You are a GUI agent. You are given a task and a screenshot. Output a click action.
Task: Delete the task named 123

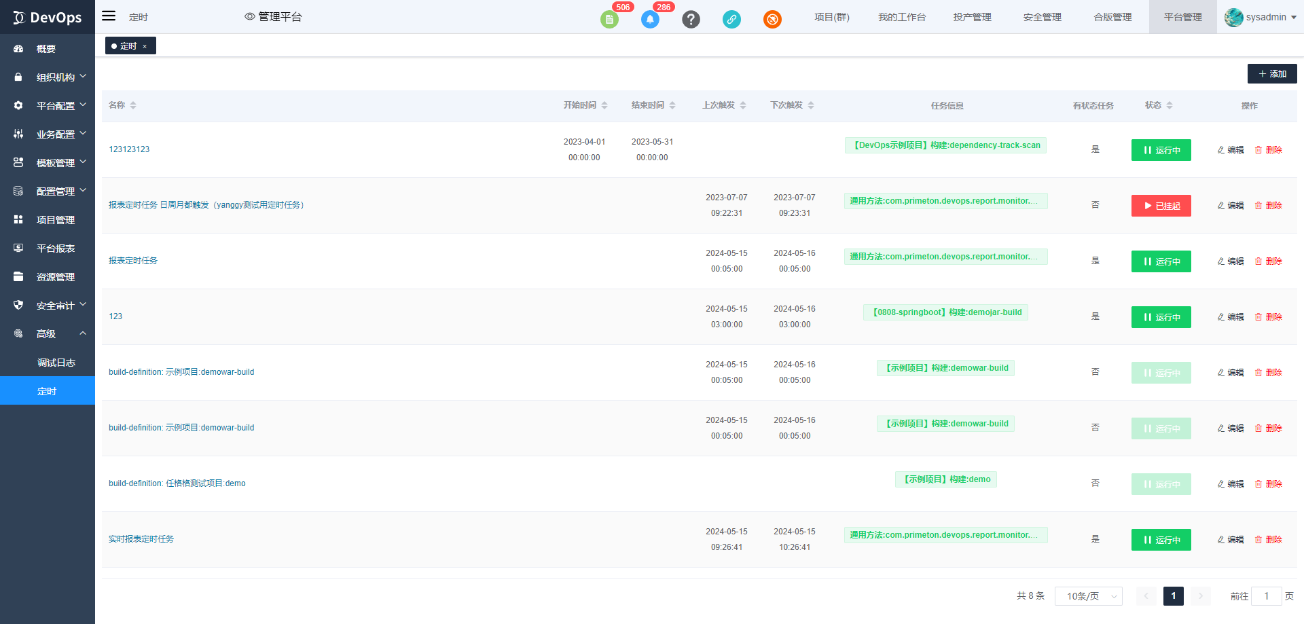[x=1269, y=317]
